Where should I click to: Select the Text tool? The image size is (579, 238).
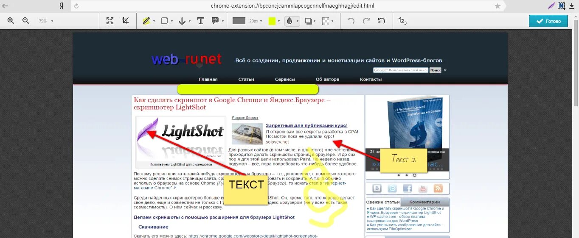[x=201, y=21]
